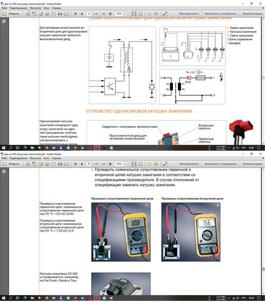This screenshot has height=302, width=265.
Task: Zoom in with the plus button in the page-20 window
Action: click(x=110, y=164)
